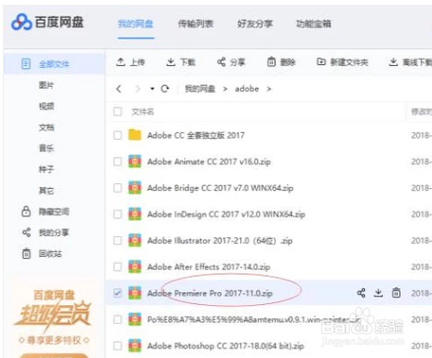Open 隐藏空间 in the sidebar
The image size is (432, 358).
[54, 212]
